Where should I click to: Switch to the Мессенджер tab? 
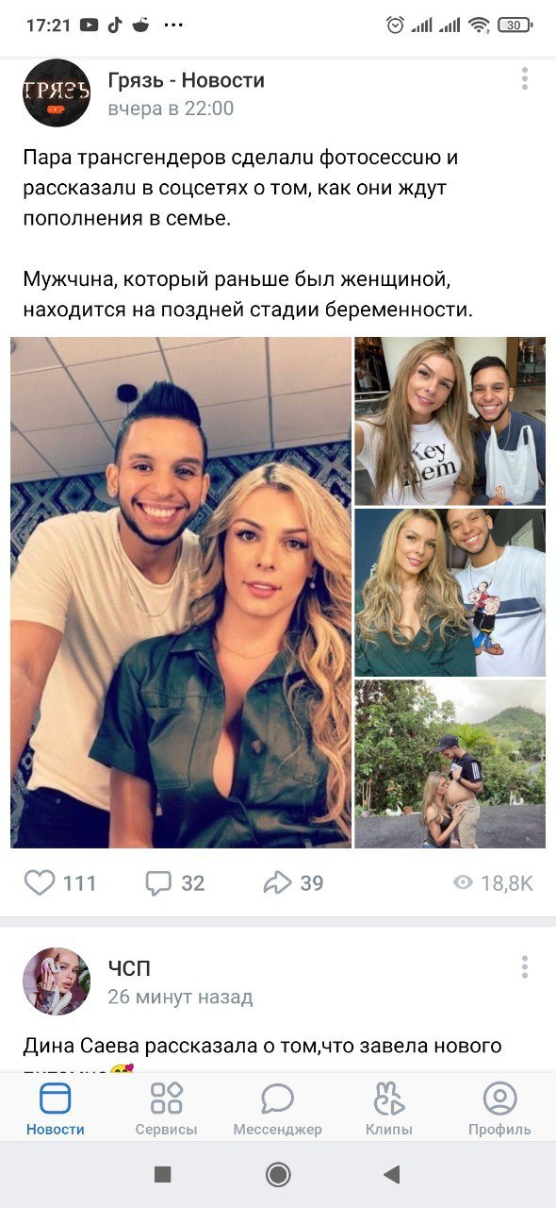pyautogui.click(x=278, y=1109)
